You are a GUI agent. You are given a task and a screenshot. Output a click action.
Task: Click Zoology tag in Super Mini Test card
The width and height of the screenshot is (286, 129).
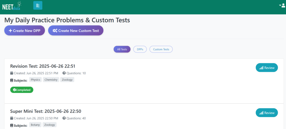50,125
